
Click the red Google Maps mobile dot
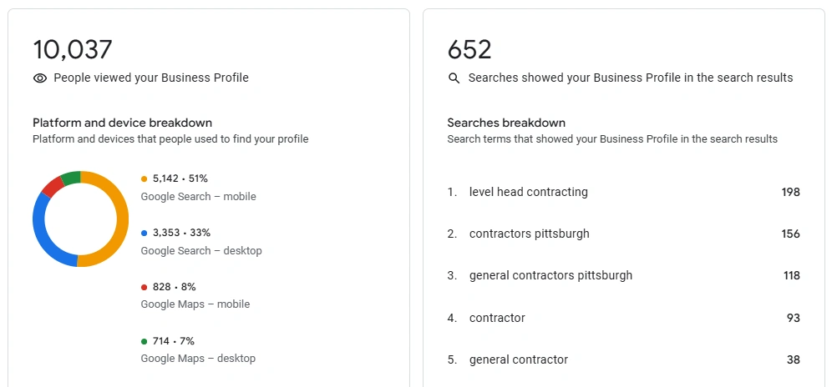pyautogui.click(x=145, y=287)
